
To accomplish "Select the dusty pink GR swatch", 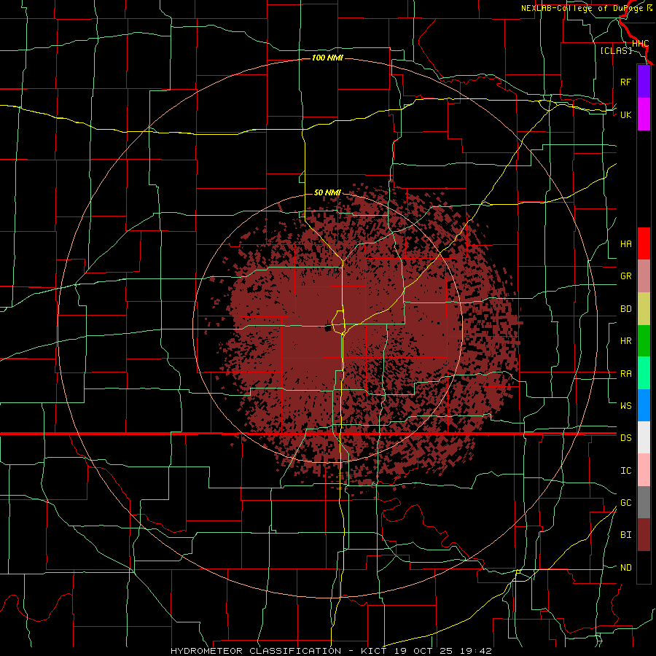I will pos(644,276).
